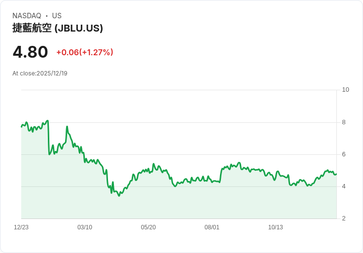Click the current price 4.80
This screenshot has height=253, width=363.
pyautogui.click(x=30, y=52)
